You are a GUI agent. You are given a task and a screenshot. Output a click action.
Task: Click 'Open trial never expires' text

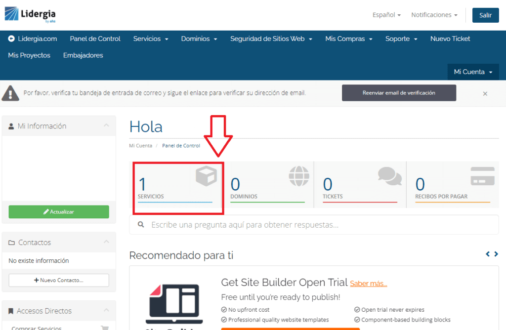[x=393, y=310]
